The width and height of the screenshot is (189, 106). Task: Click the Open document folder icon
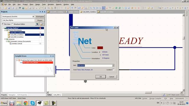click(x=6, y=8)
